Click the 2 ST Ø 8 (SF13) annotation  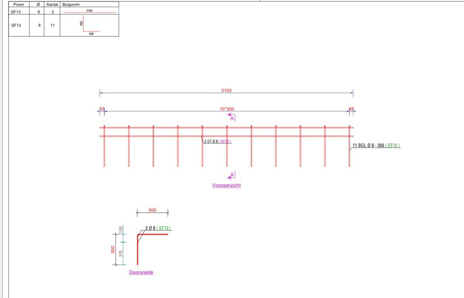coord(218,141)
